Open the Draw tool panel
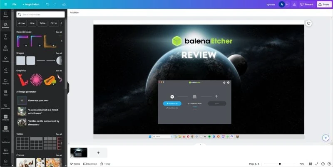This screenshot has width=333, height=167. pos(5,71)
